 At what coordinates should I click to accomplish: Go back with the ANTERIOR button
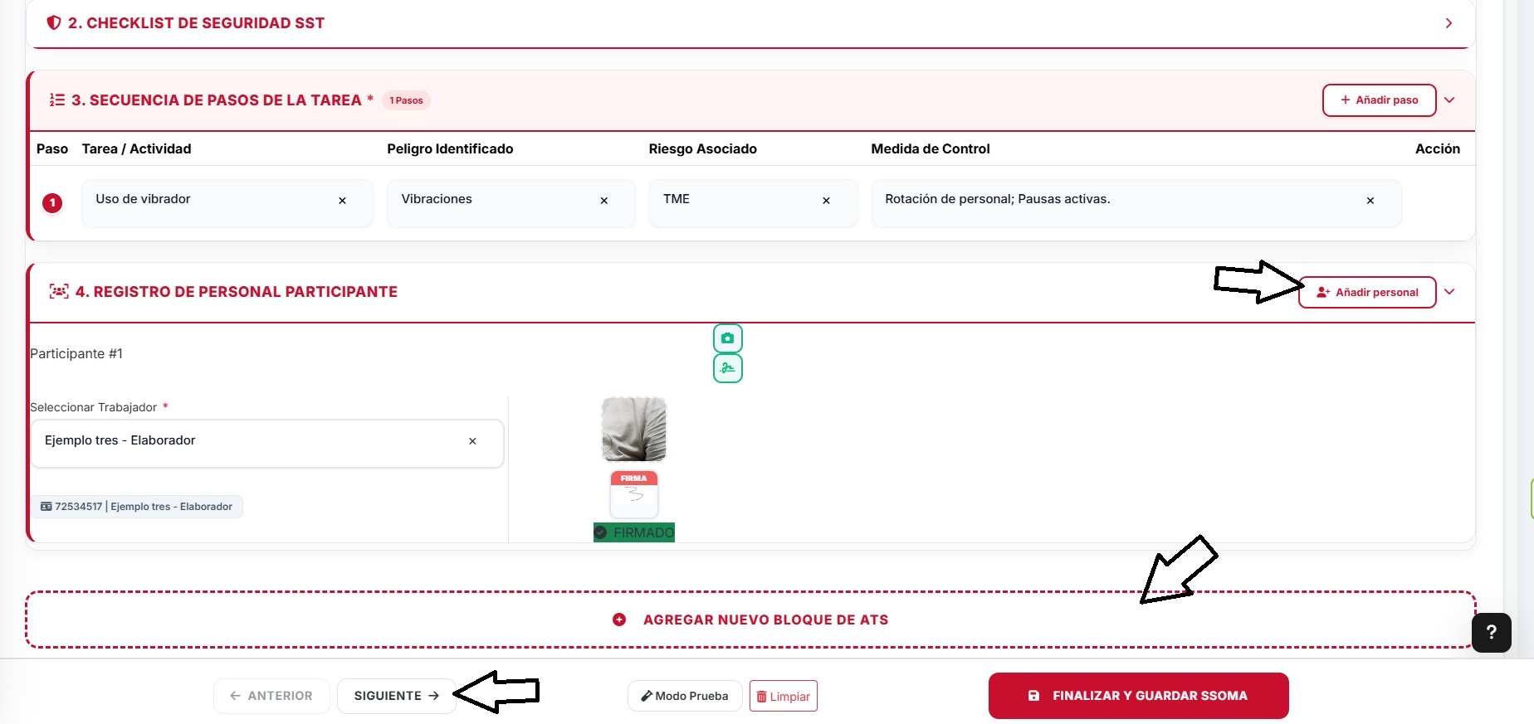[x=271, y=696]
